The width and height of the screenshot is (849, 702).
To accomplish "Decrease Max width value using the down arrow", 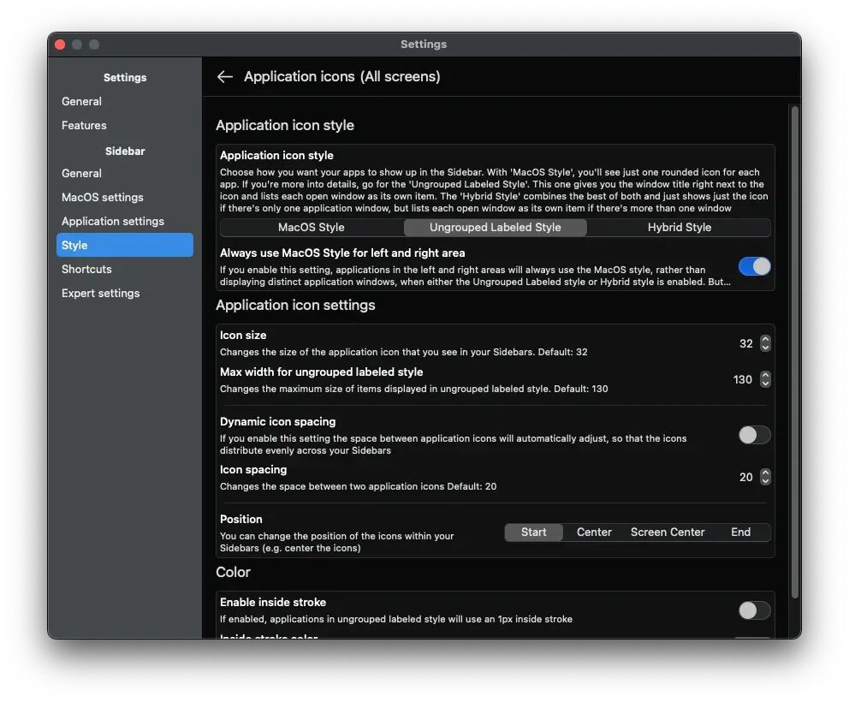I will point(765,384).
